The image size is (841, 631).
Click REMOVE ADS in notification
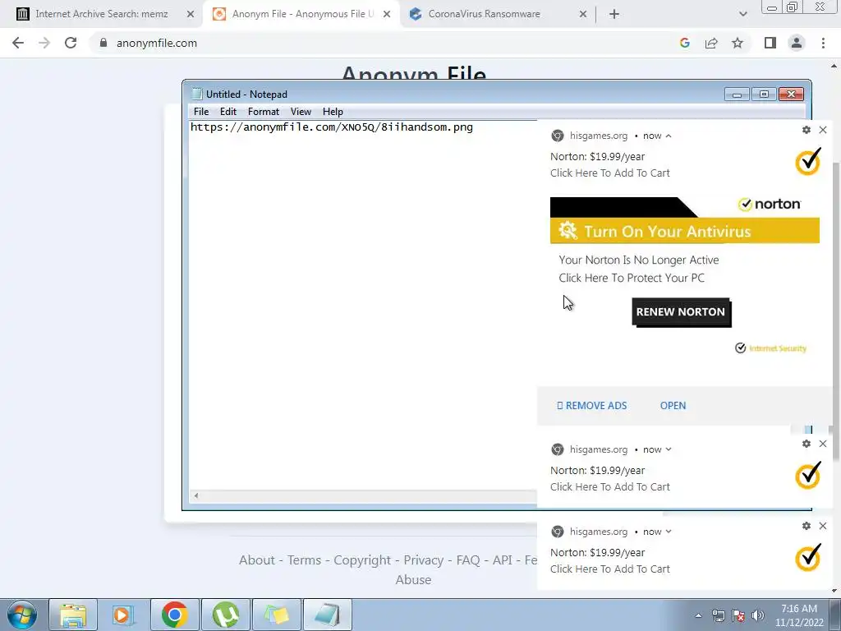[x=591, y=406]
